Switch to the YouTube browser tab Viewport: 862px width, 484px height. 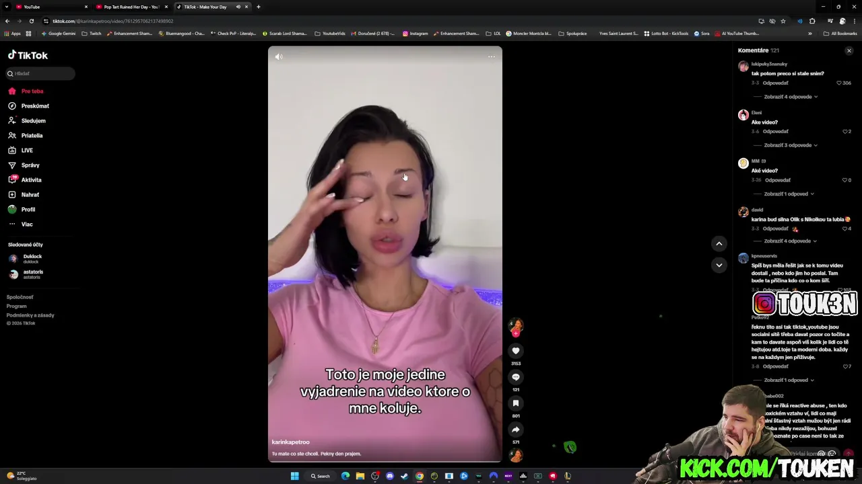(x=51, y=7)
